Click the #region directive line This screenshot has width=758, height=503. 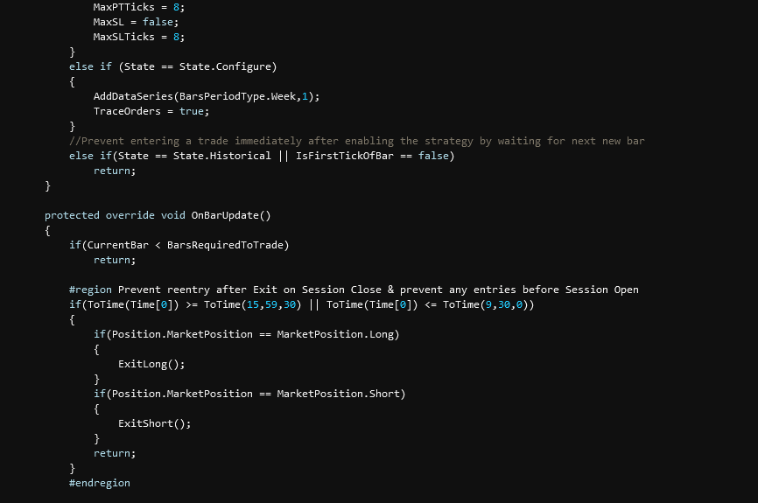click(354, 290)
